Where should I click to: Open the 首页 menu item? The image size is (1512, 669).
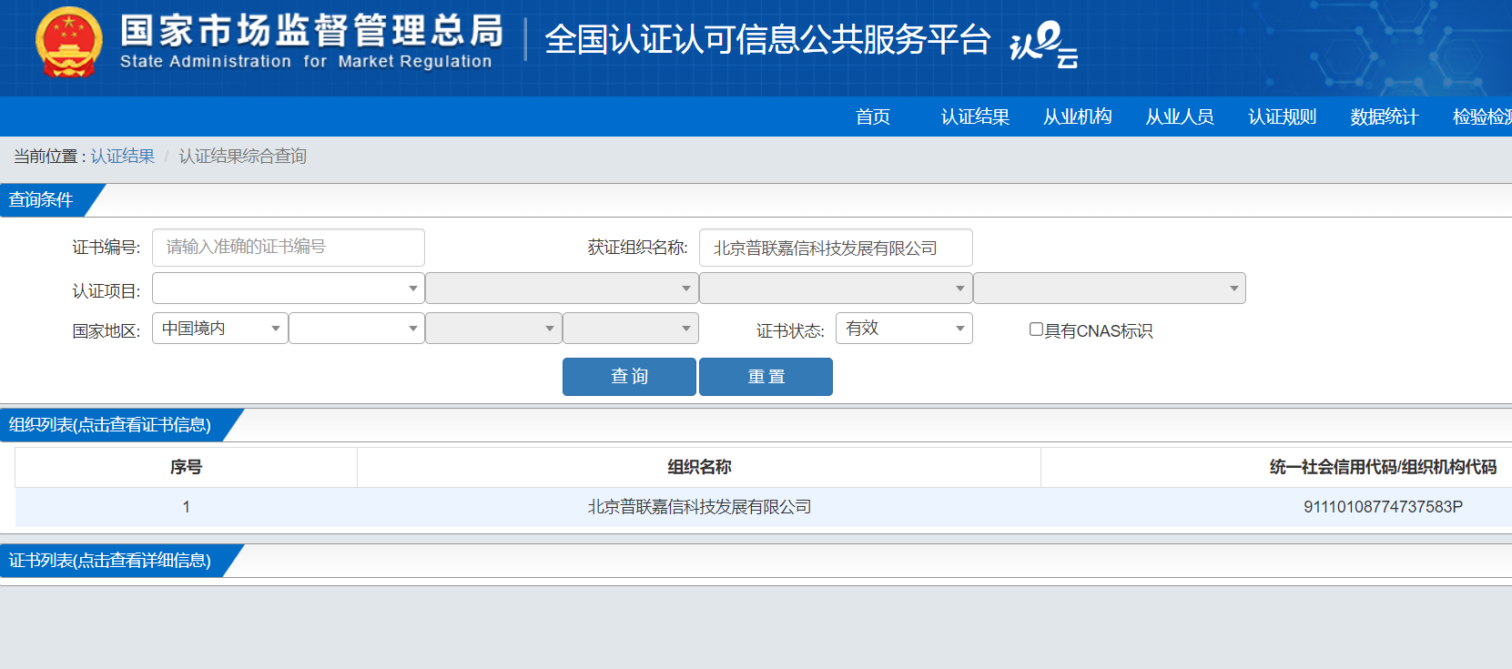click(x=872, y=117)
